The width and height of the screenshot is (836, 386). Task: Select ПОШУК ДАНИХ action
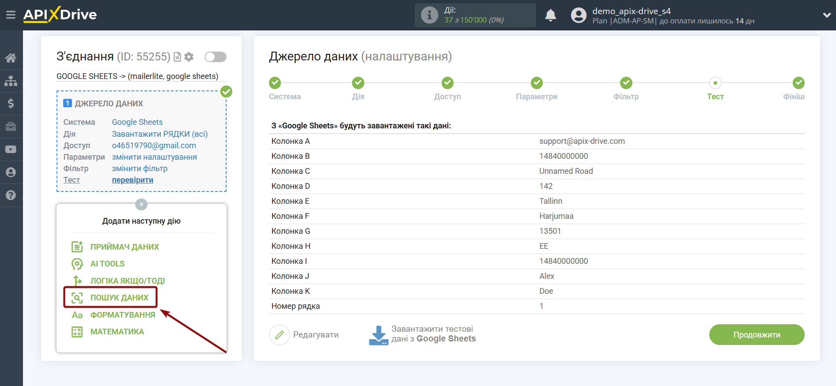point(119,298)
